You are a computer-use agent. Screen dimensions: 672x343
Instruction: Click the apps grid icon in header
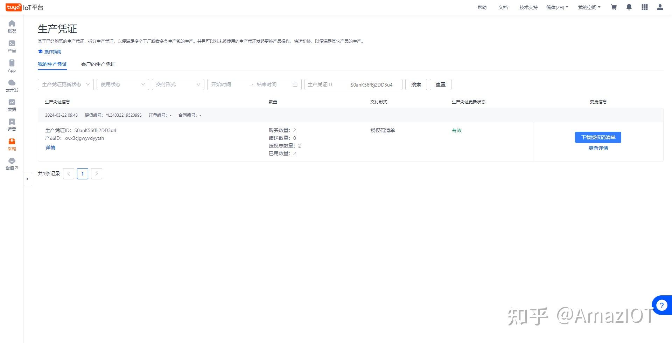tap(644, 7)
